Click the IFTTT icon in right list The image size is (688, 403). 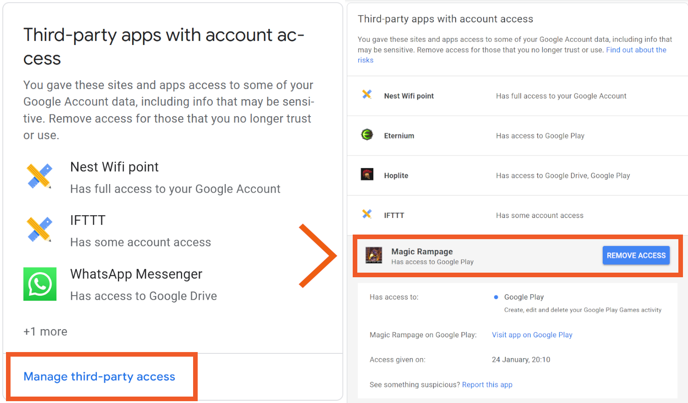tap(367, 214)
